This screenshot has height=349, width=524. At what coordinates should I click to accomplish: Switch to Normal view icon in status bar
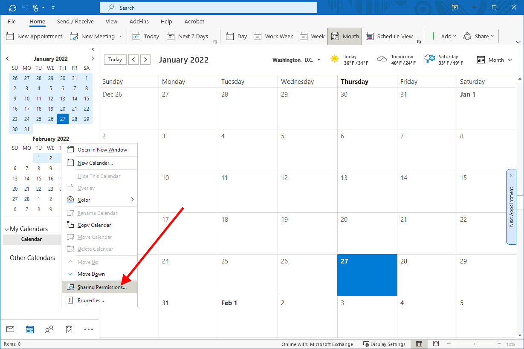coord(419,344)
